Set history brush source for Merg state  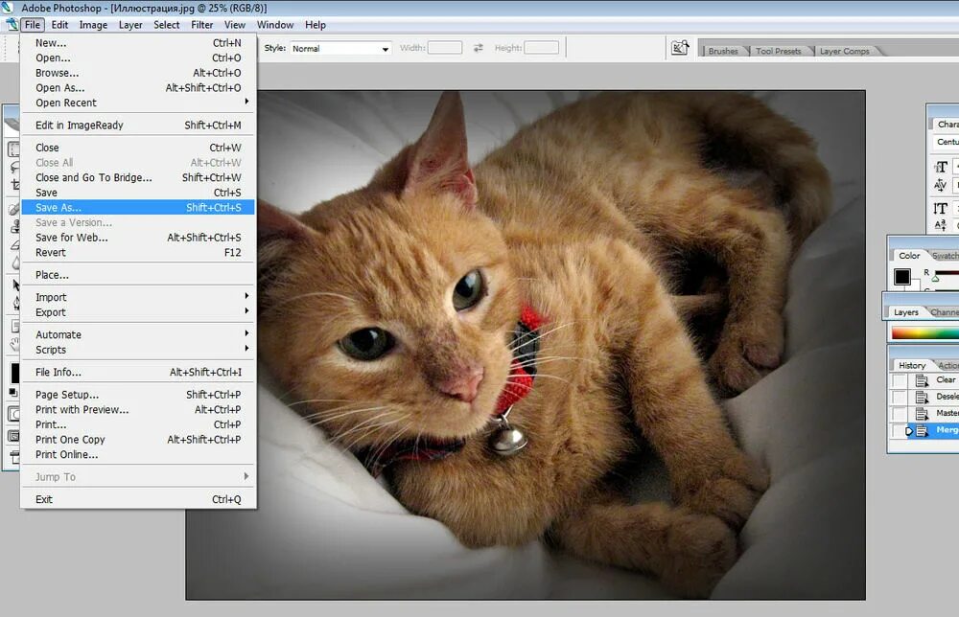tap(900, 431)
